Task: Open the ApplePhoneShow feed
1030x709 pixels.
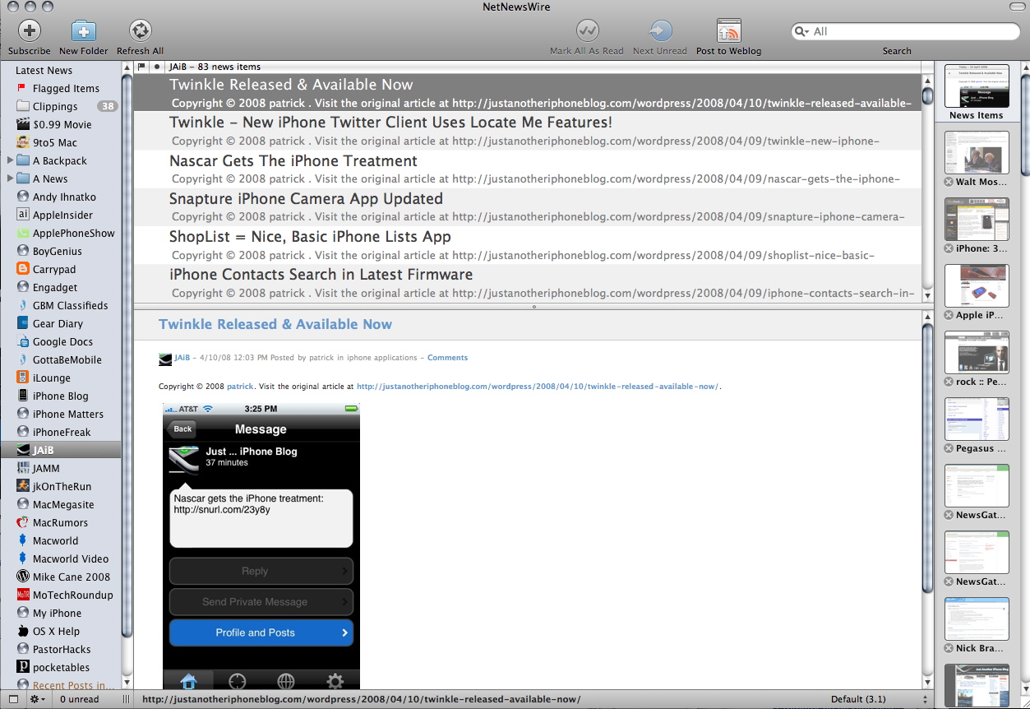Action: click(74, 233)
